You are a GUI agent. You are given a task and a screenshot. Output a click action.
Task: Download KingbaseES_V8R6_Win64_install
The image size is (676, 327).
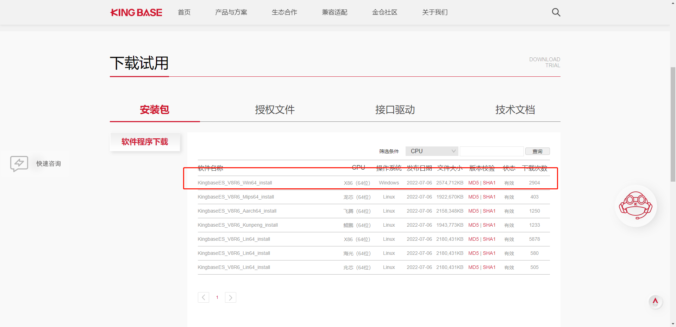pyautogui.click(x=235, y=183)
